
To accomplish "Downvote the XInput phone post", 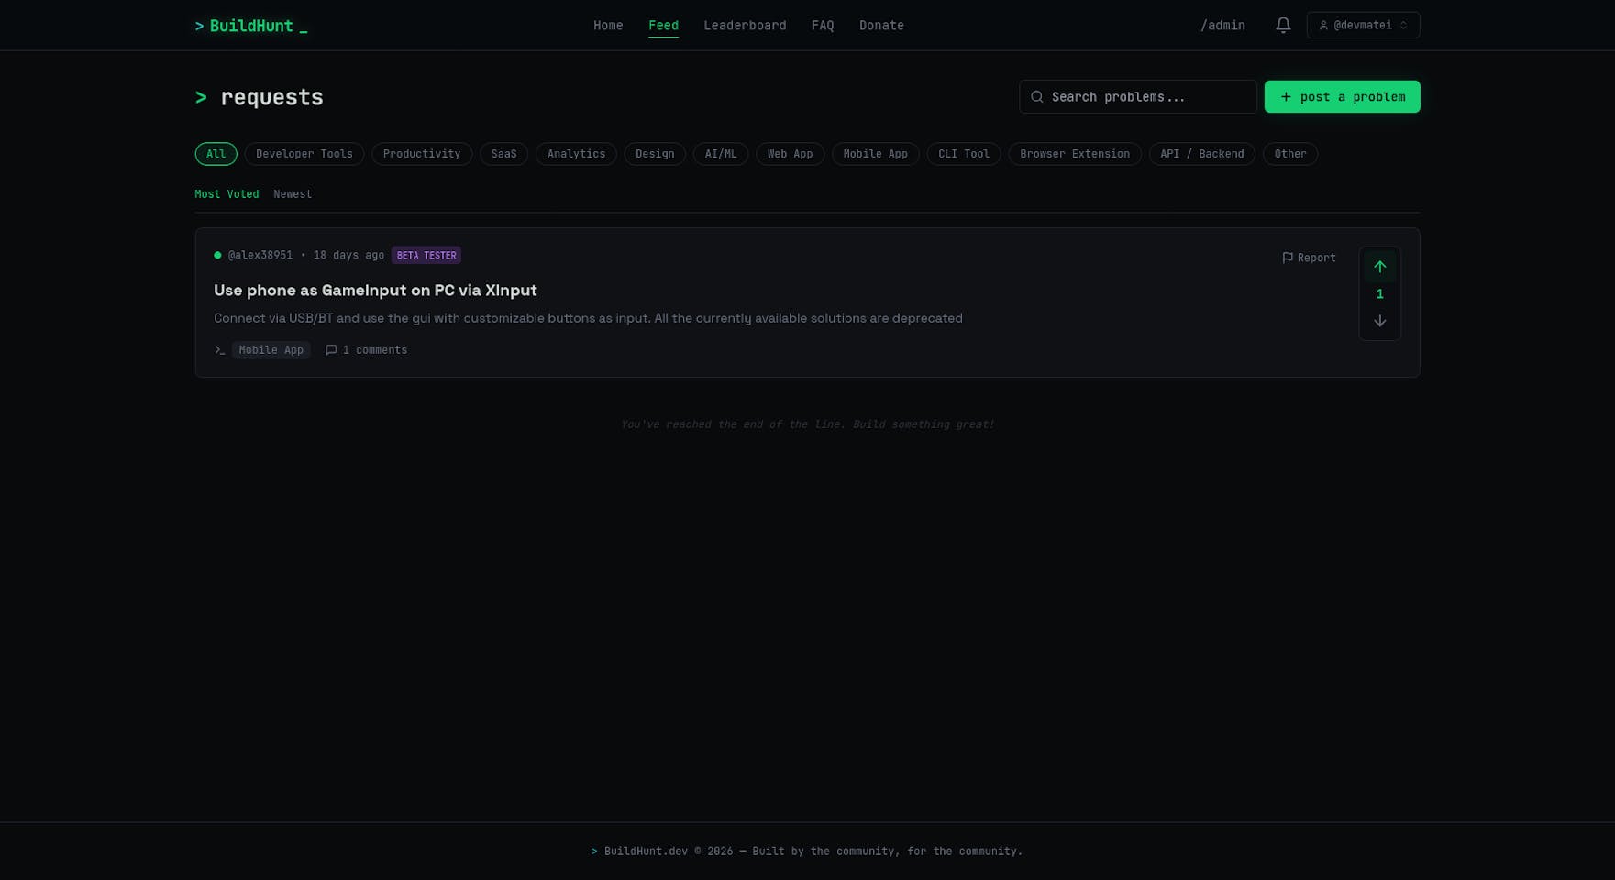I will 1379,321.
